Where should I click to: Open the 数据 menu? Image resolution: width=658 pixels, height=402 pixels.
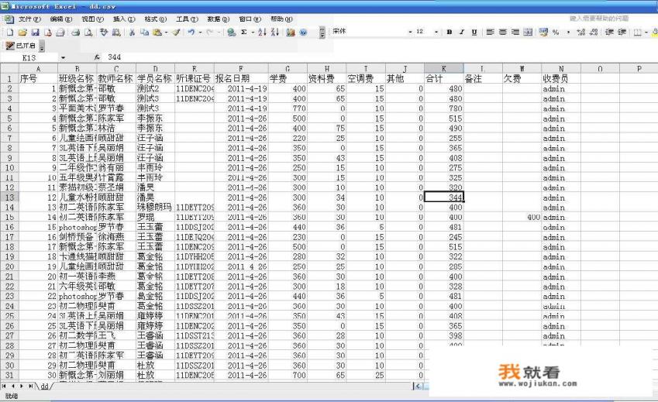219,19
